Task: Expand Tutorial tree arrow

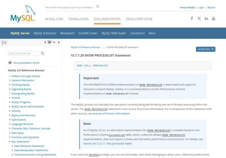Action: coord(10,98)
